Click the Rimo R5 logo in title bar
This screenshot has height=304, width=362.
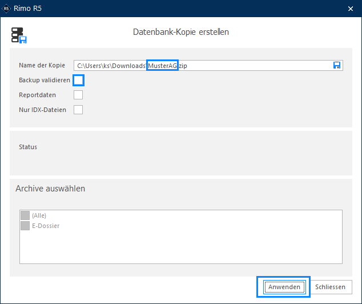pyautogui.click(x=6, y=9)
